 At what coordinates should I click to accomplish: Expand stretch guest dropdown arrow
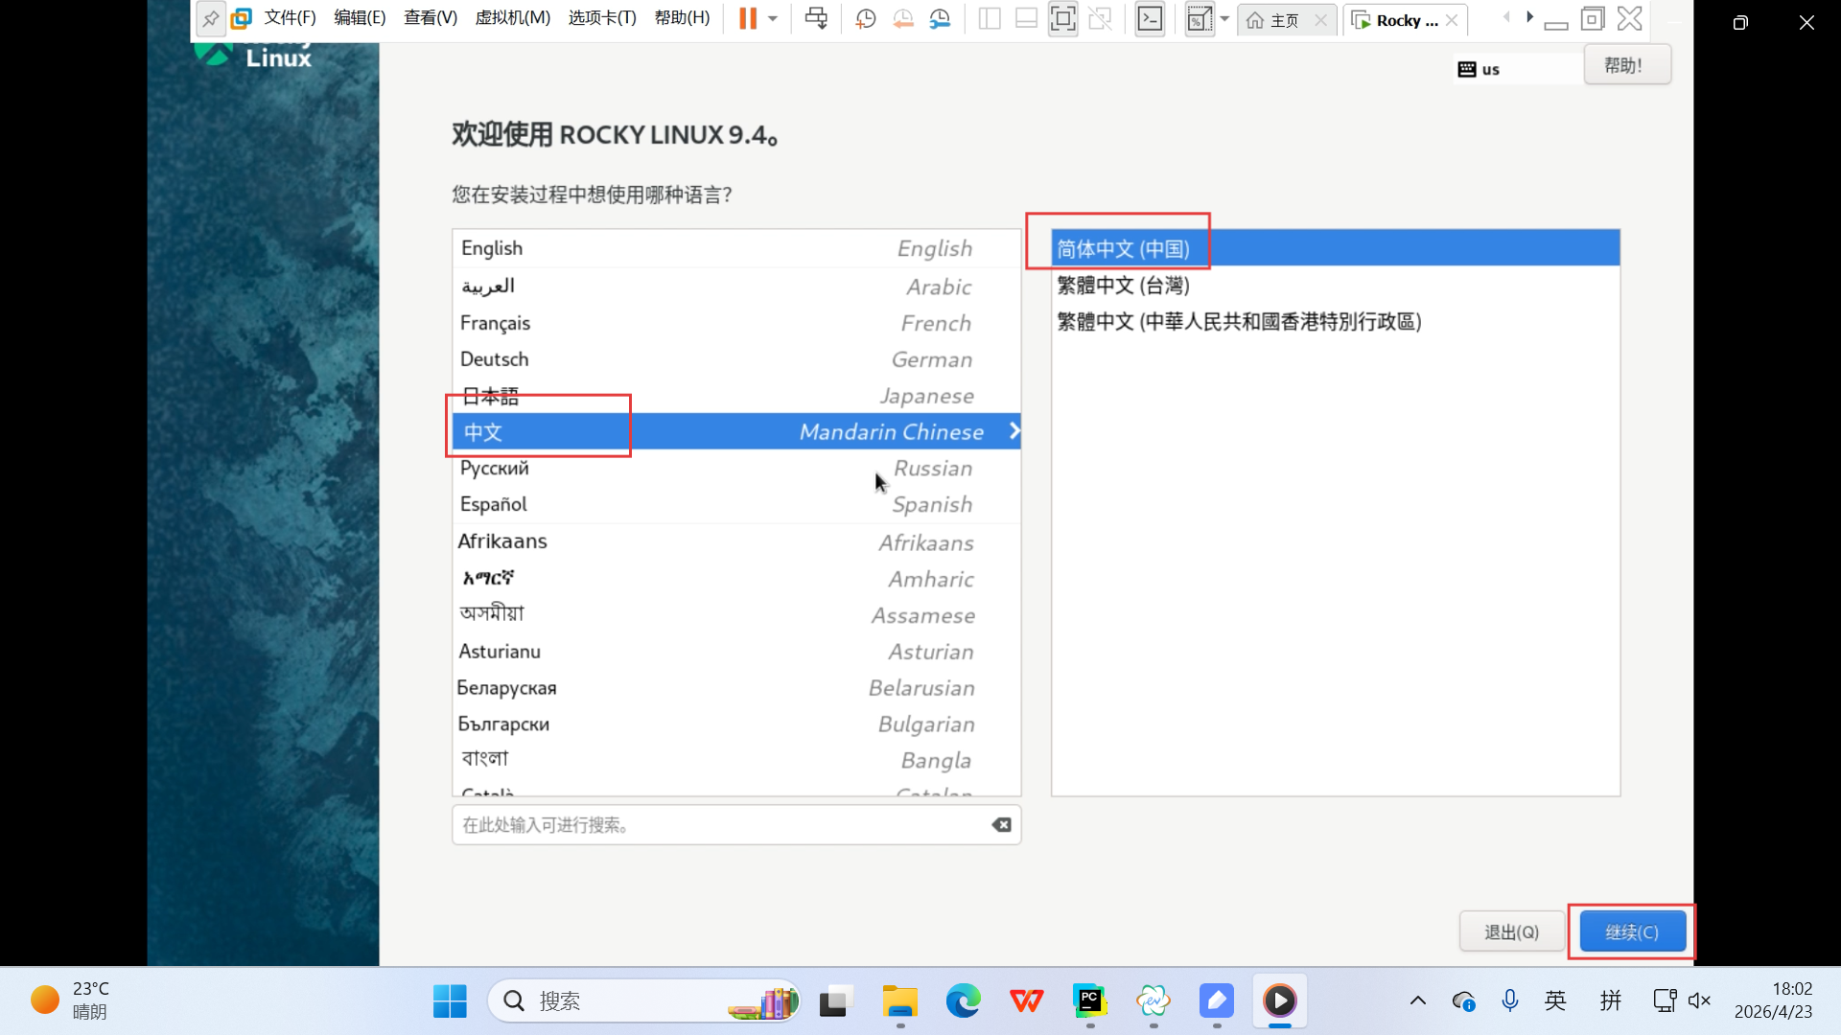pos(1224,18)
